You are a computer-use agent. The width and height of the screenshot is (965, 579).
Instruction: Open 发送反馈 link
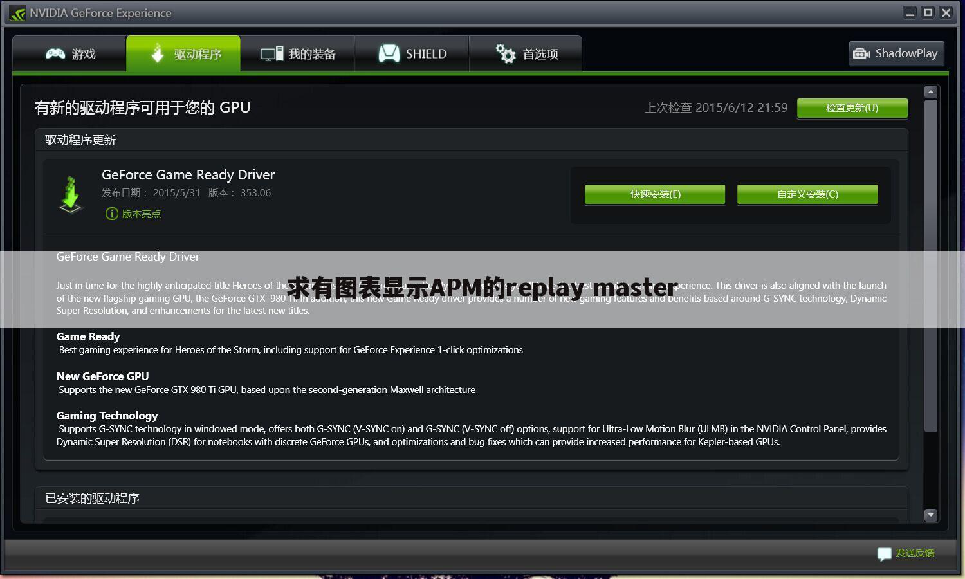pos(915,553)
